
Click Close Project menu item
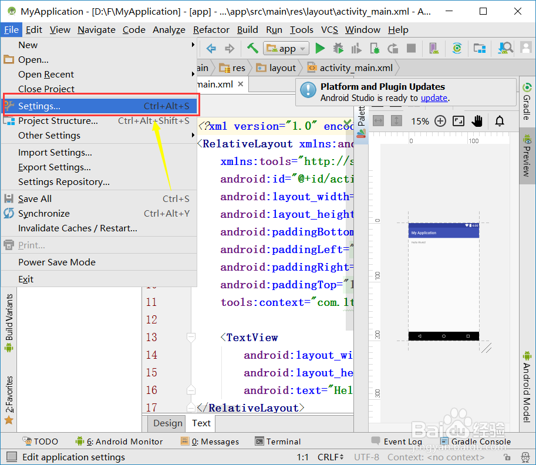pyautogui.click(x=99, y=89)
